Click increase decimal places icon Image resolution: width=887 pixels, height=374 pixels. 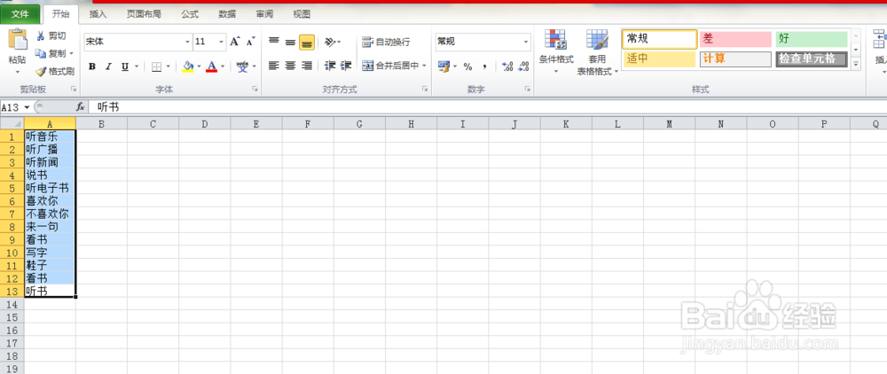[507, 66]
